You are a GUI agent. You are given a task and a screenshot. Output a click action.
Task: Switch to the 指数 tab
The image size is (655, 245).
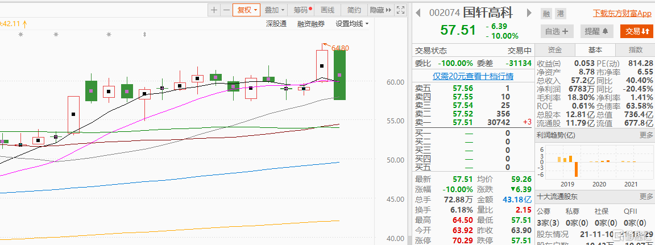pyautogui.click(x=635, y=50)
